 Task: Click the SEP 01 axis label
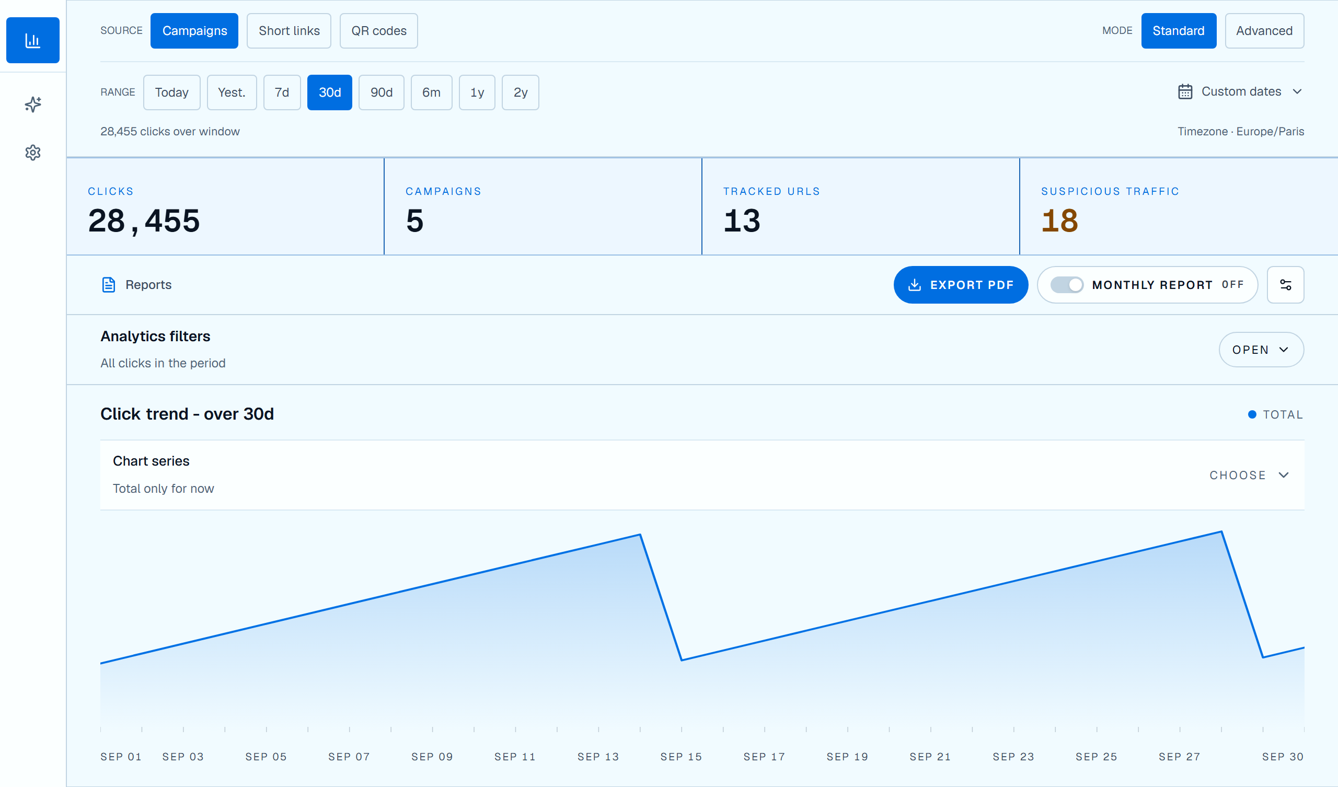121,756
